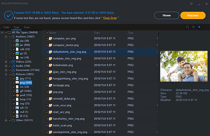This screenshot has height=136, width=210.
Task: Click the Audio music note icon
Action: [x=13, y=66]
